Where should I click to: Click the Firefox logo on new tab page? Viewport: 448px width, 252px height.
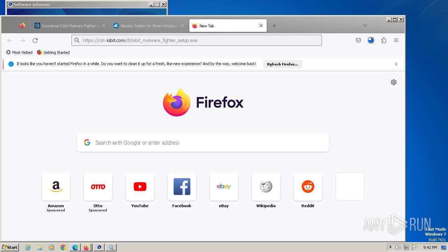tap(203, 103)
